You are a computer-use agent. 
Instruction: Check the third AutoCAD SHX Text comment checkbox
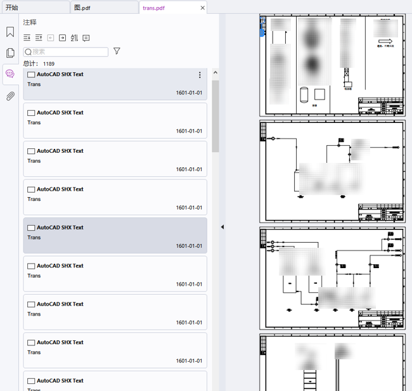pyautogui.click(x=31, y=151)
